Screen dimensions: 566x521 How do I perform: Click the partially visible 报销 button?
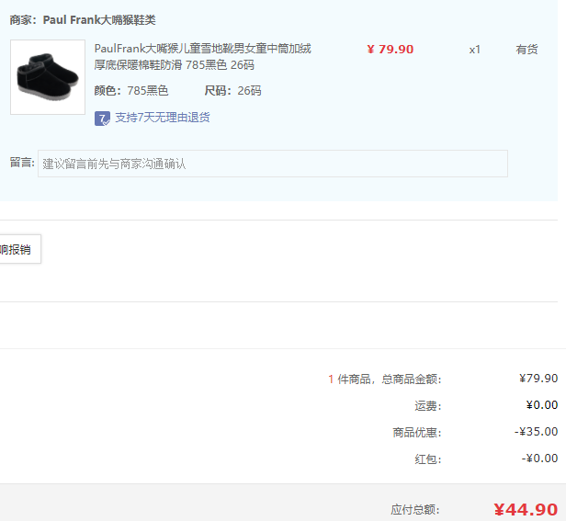17,249
